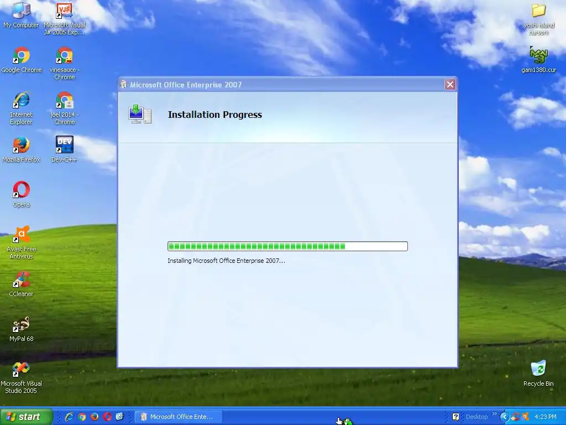Click Firefox icon in Quick Launch bar
This screenshot has height=425, width=566.
pyautogui.click(x=95, y=417)
